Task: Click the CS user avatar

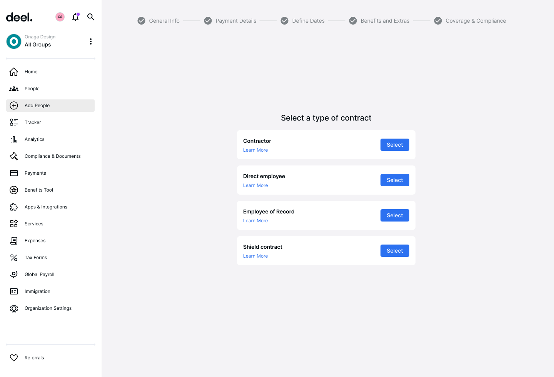Action: (60, 17)
